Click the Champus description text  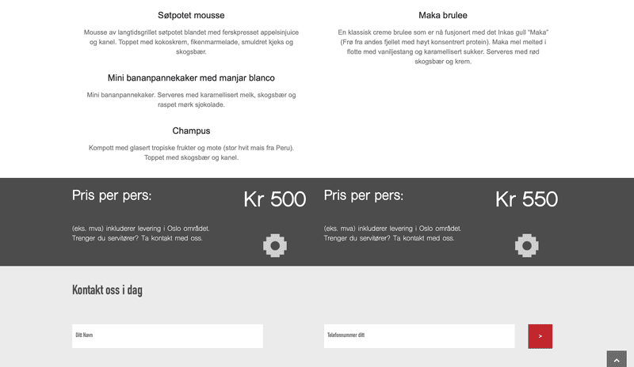point(191,153)
